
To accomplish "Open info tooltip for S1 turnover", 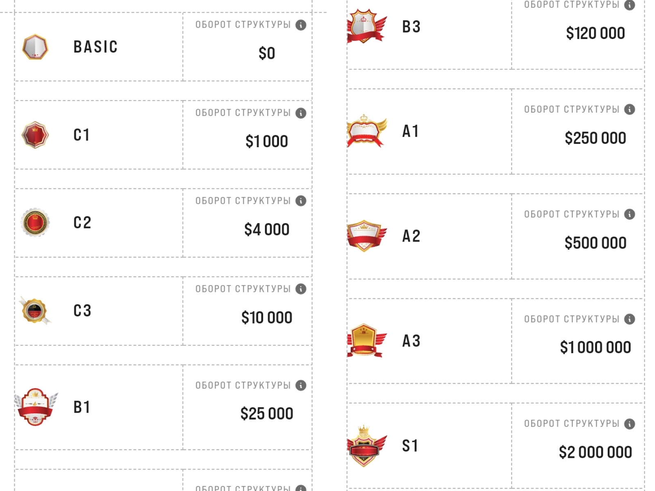I will coord(630,424).
